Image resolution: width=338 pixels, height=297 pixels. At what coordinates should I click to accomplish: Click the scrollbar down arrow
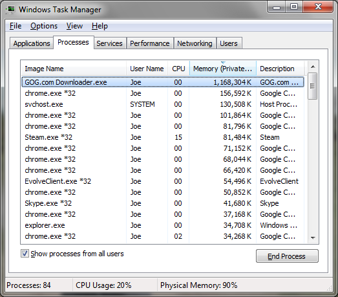pyautogui.click(x=313, y=238)
